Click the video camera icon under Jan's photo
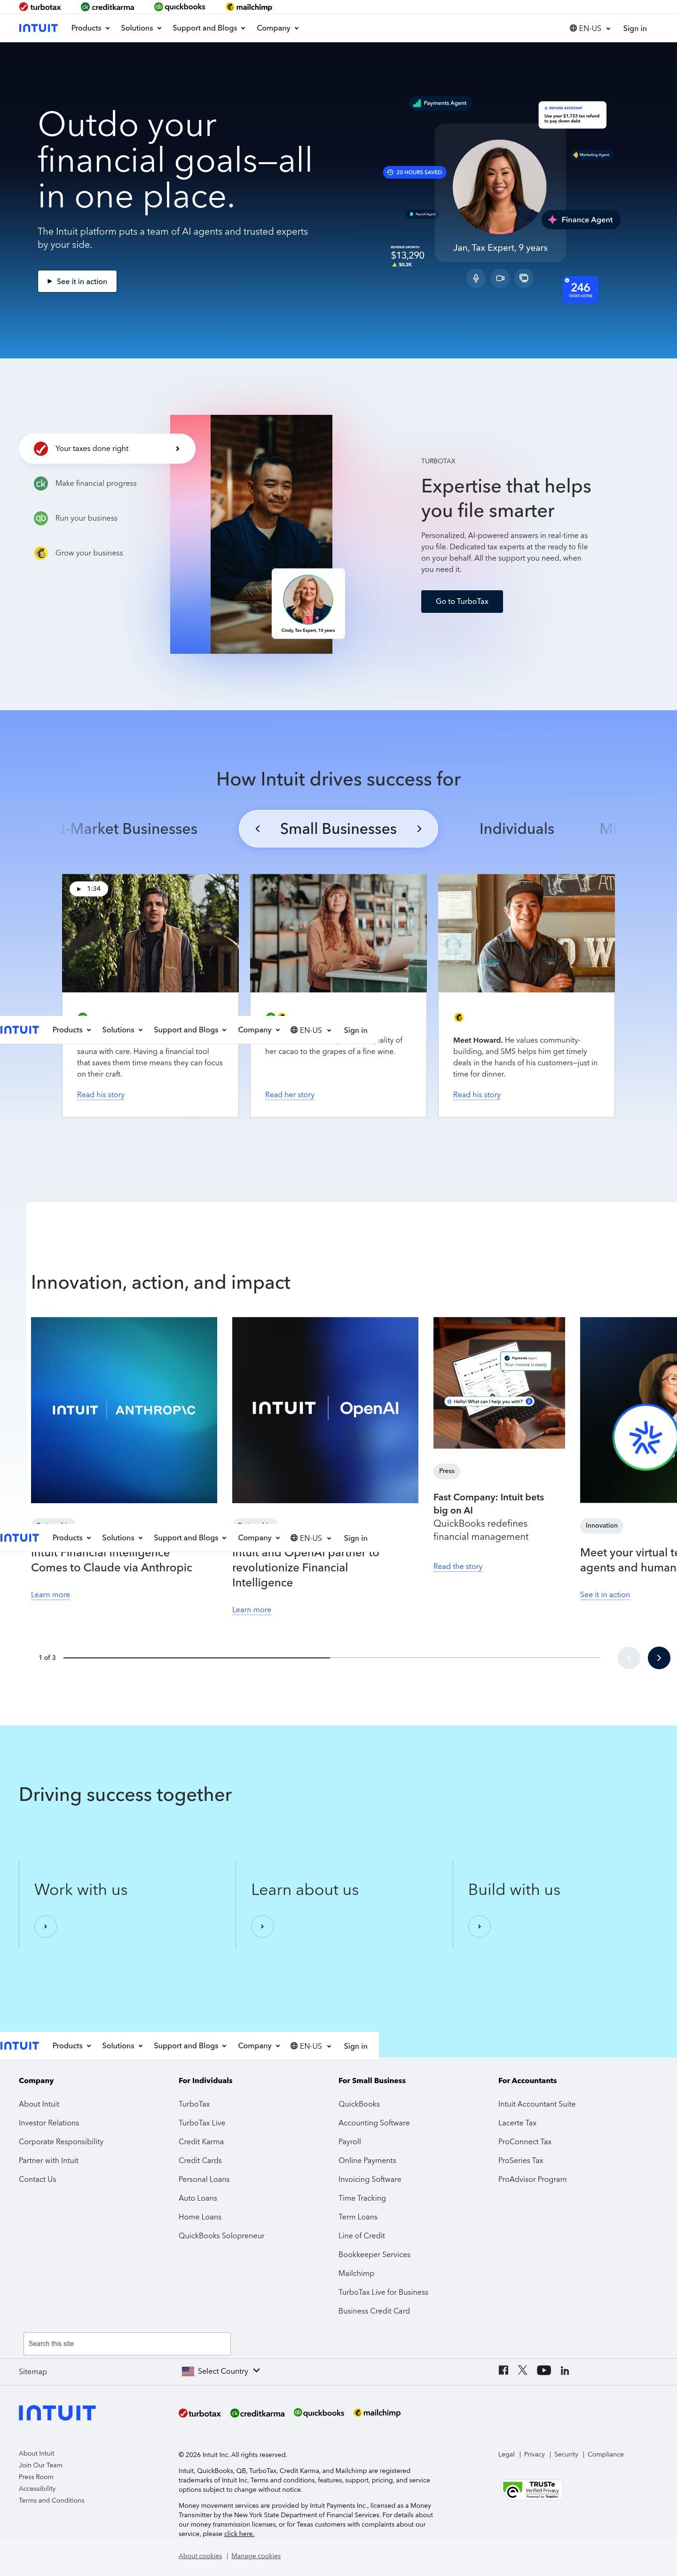Screen dimensions: 677x2576 (x=500, y=278)
